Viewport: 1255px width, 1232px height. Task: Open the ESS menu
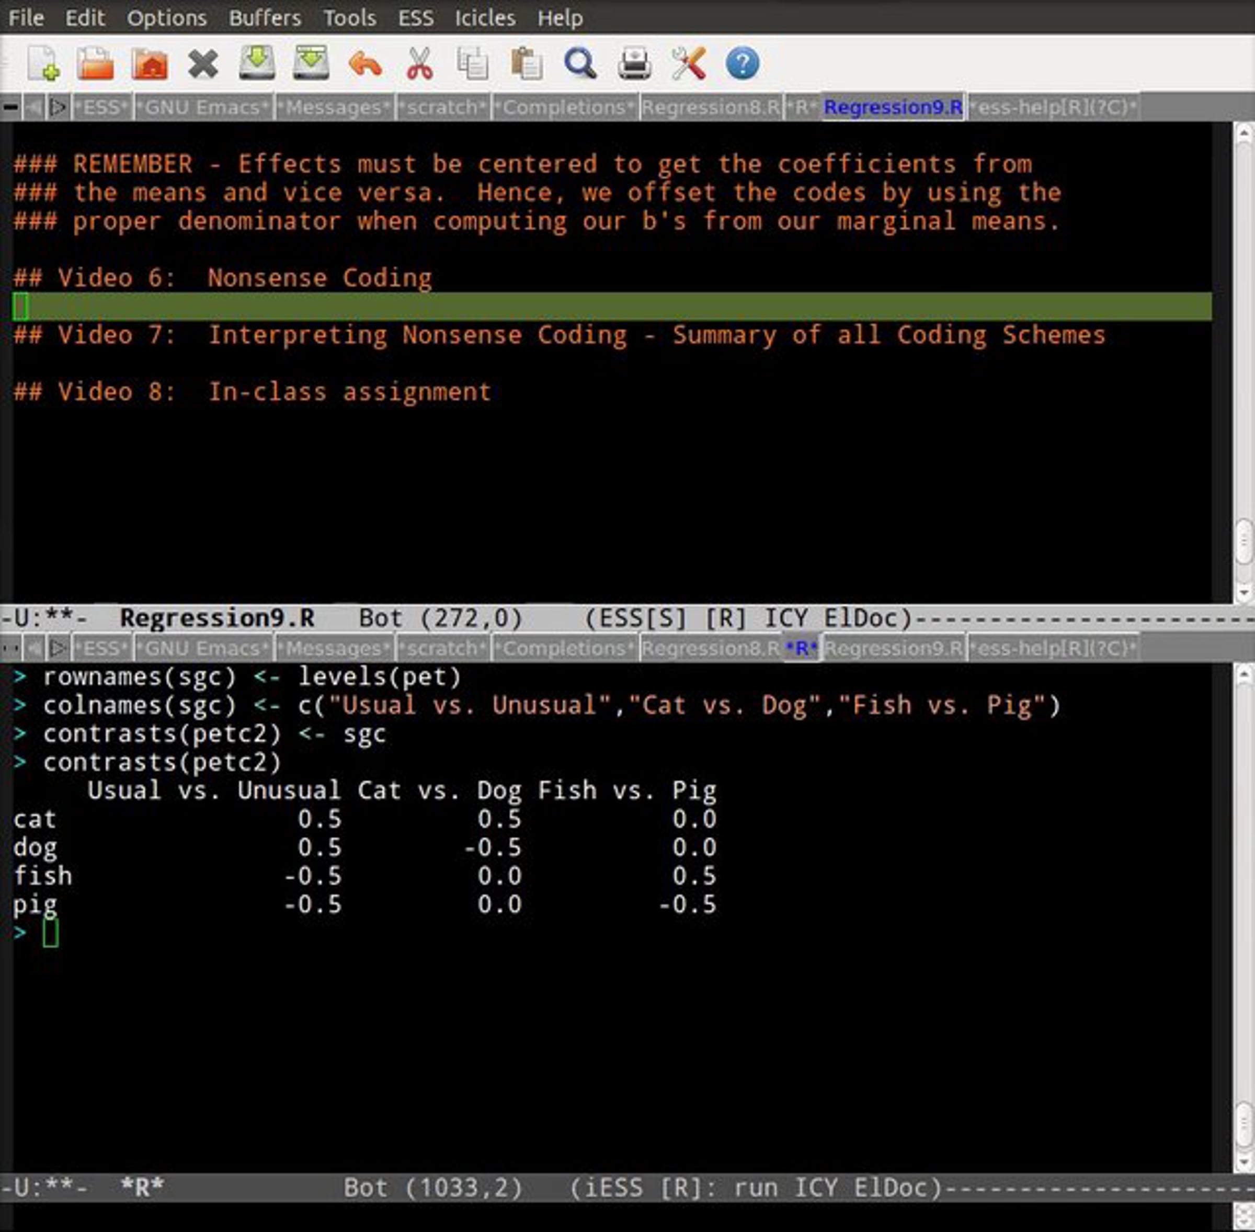click(x=415, y=17)
